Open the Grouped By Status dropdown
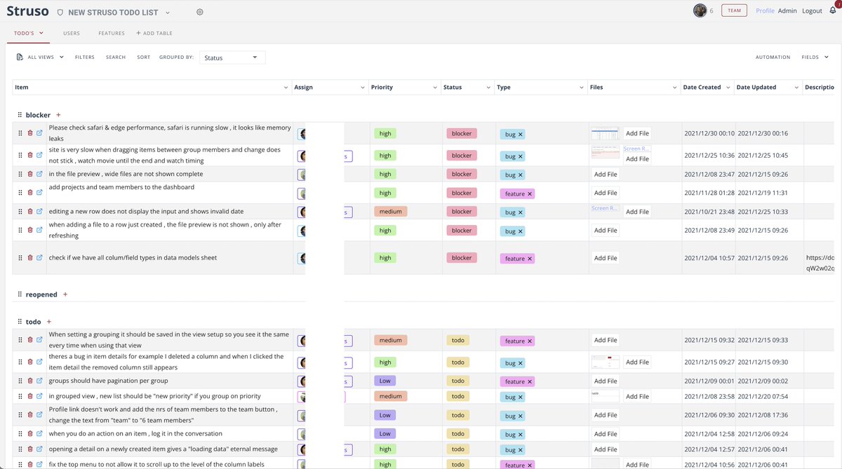The width and height of the screenshot is (842, 469). [x=232, y=57]
